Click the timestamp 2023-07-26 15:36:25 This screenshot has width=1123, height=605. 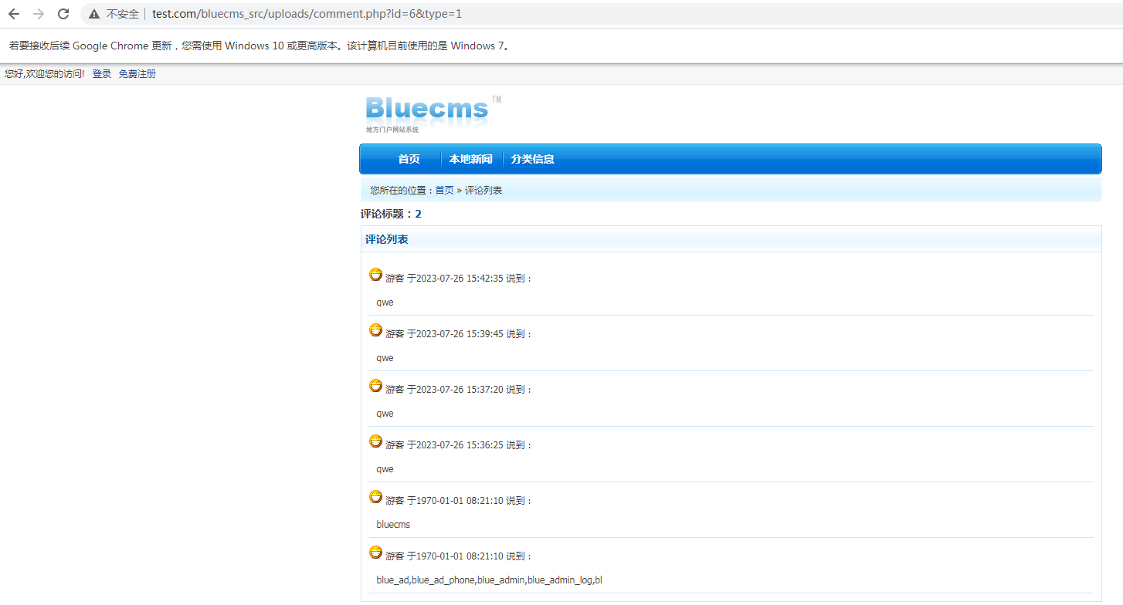click(x=460, y=445)
